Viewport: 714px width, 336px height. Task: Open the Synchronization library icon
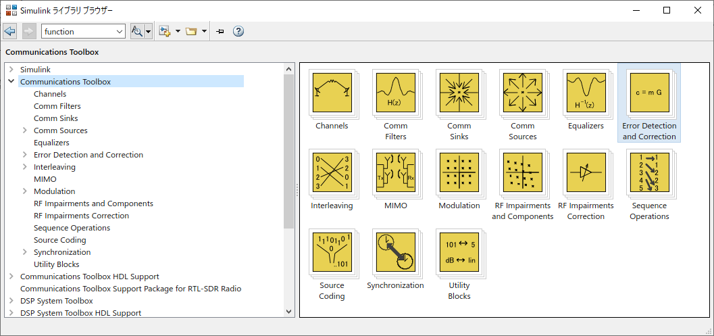(x=396, y=252)
